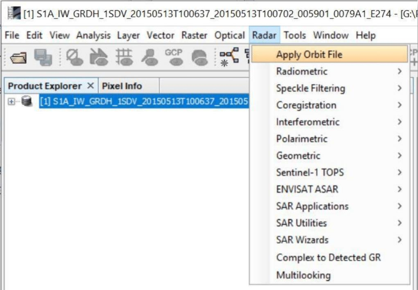The image size is (418, 290).
Task: Open the SAR Utilities submenu
Action: [330, 223]
